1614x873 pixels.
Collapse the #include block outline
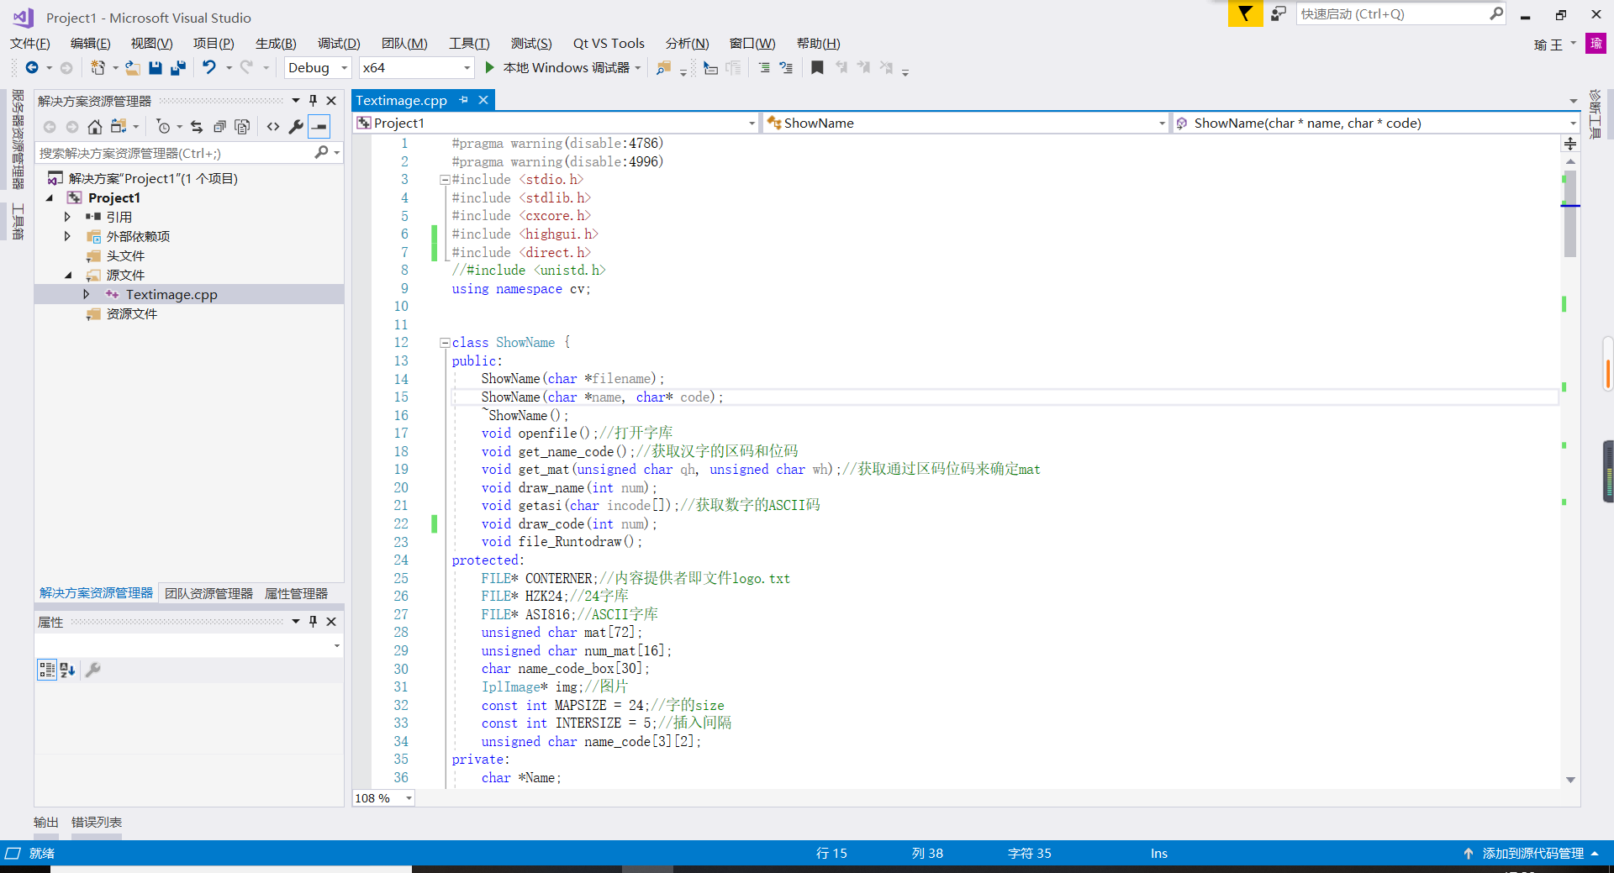(x=445, y=180)
